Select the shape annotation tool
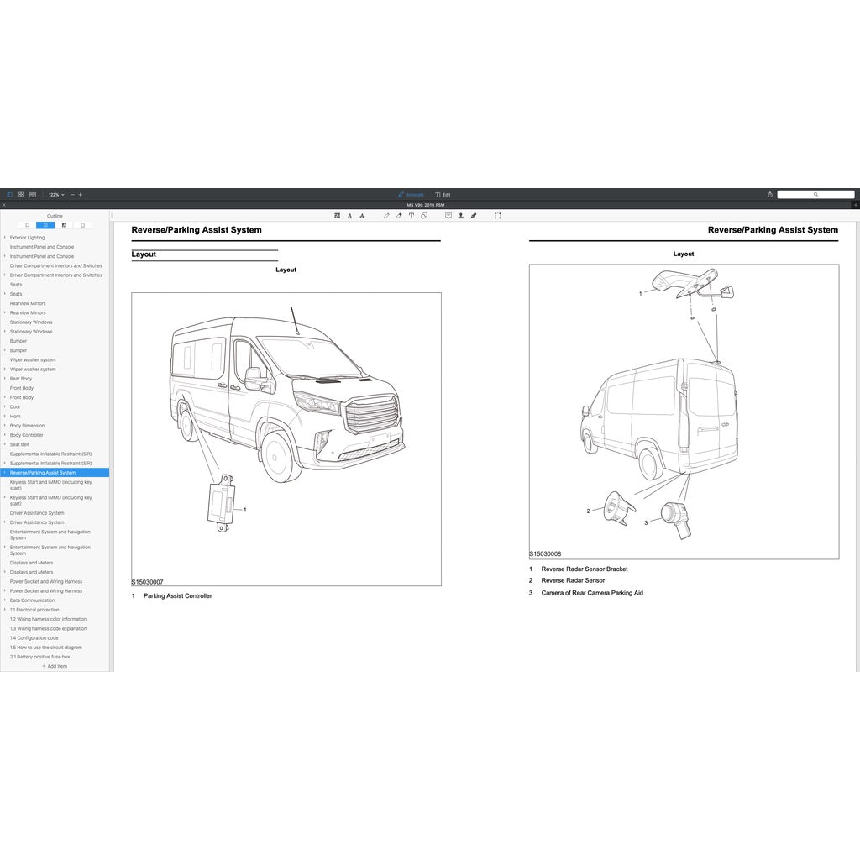The height and width of the screenshot is (860, 860). (423, 216)
